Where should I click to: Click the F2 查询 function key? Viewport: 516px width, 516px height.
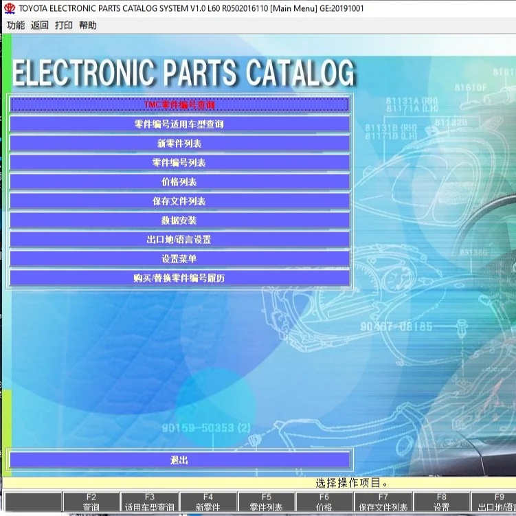coord(91,502)
